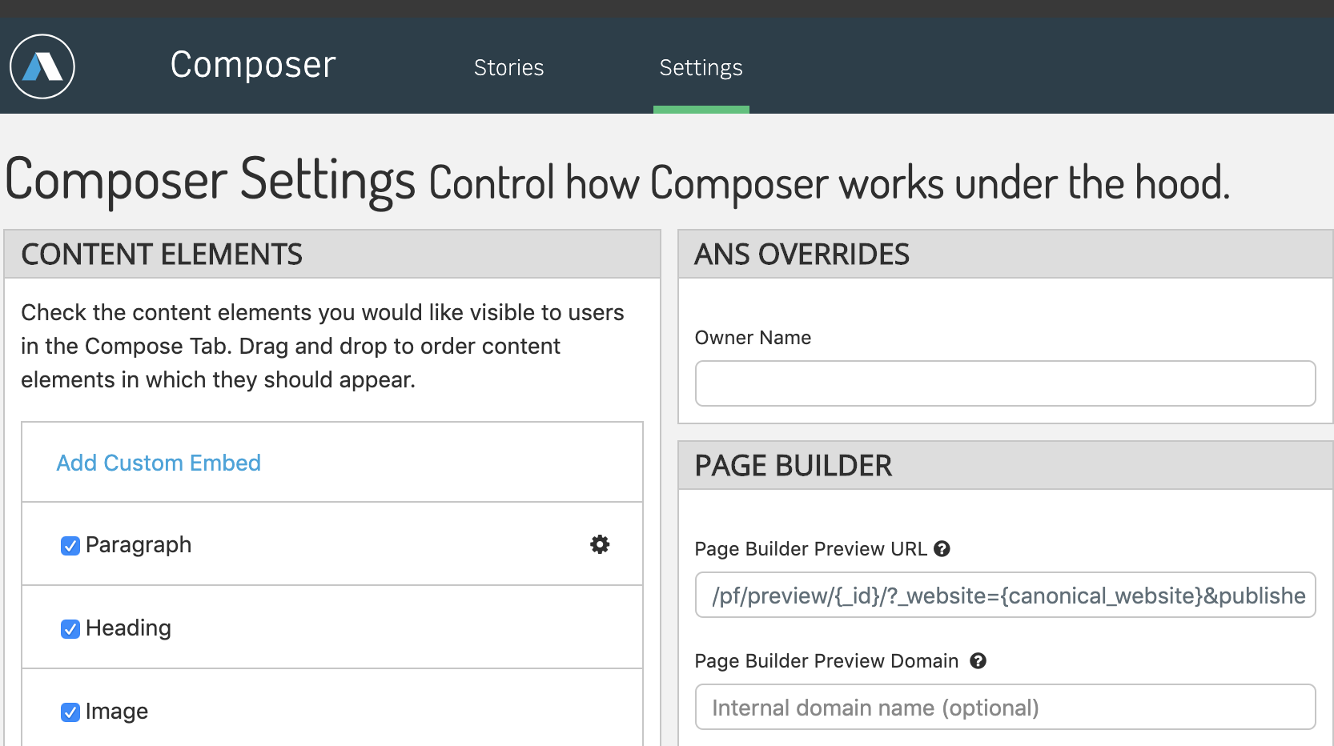The image size is (1334, 746).
Task: Click the Owner Name label
Action: coord(753,338)
